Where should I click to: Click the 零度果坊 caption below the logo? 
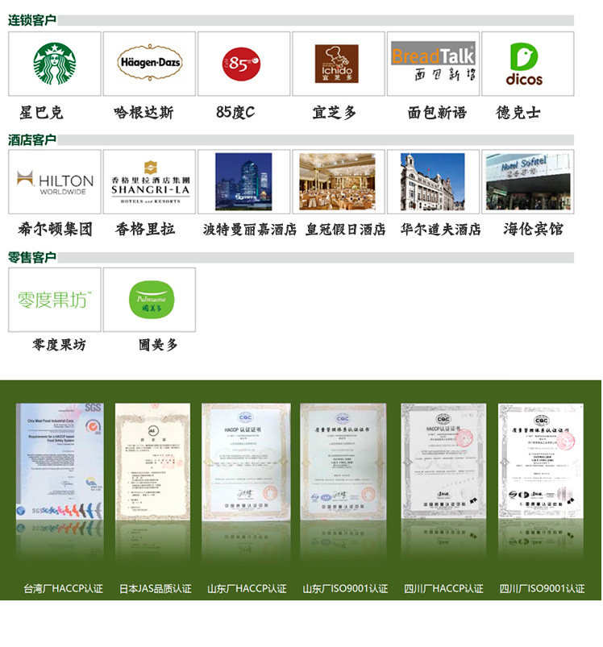[59, 344]
